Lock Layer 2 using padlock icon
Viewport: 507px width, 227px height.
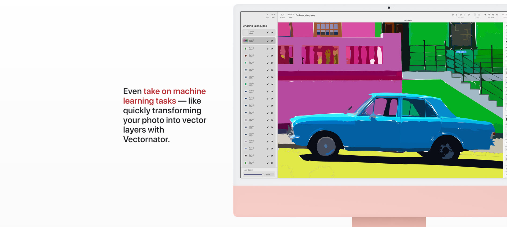pos(268,33)
